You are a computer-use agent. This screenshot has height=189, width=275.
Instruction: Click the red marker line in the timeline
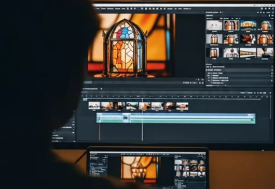click(x=100, y=131)
